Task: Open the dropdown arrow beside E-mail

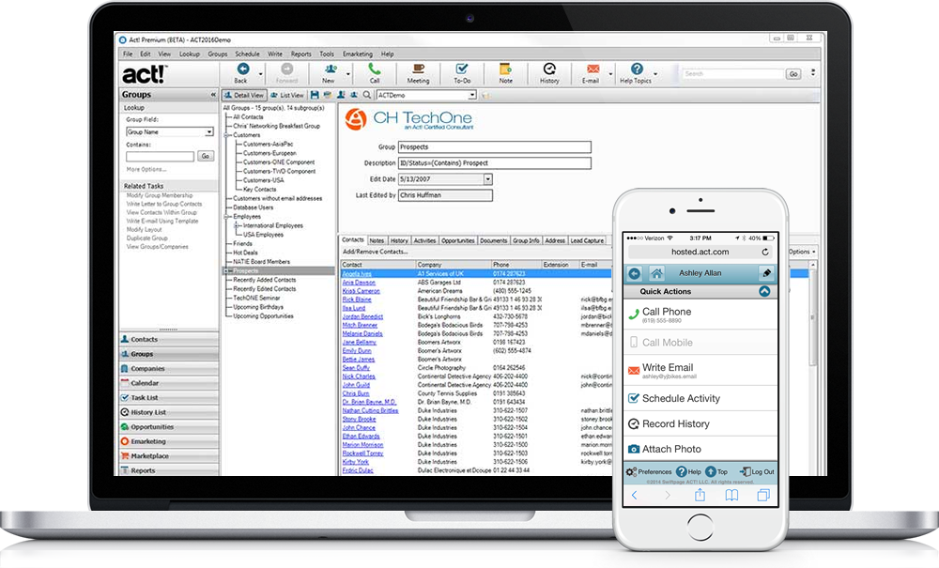Action: pyautogui.click(x=610, y=74)
